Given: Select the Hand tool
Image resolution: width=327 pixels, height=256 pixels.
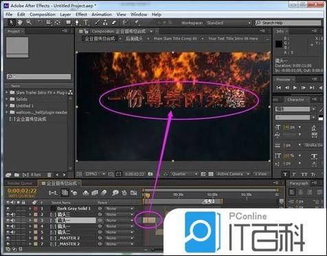Looking at the screenshot, I should [x=20, y=23].
